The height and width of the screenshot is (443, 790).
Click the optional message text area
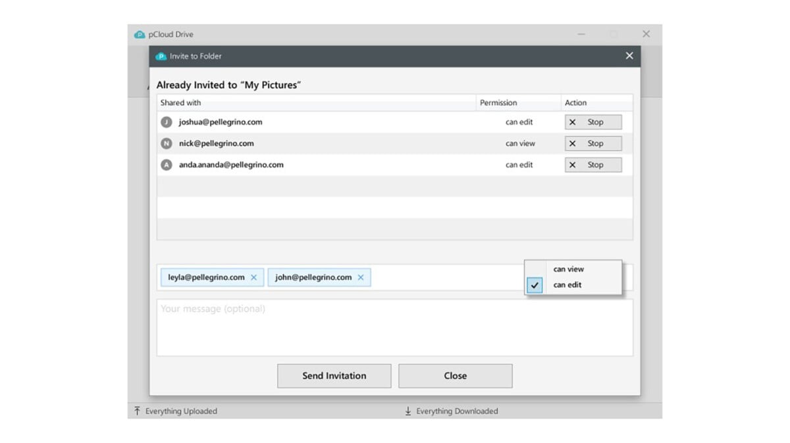(x=395, y=328)
